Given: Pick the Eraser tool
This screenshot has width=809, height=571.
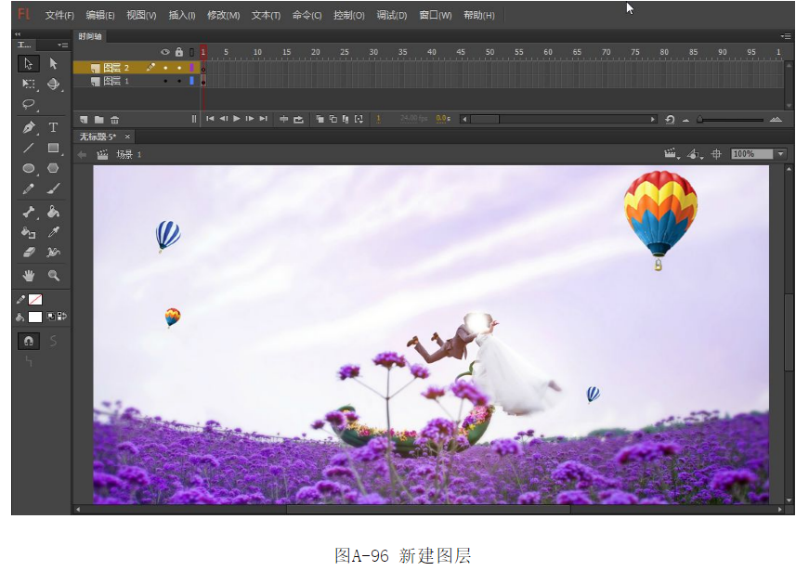Looking at the screenshot, I should click(x=29, y=253).
